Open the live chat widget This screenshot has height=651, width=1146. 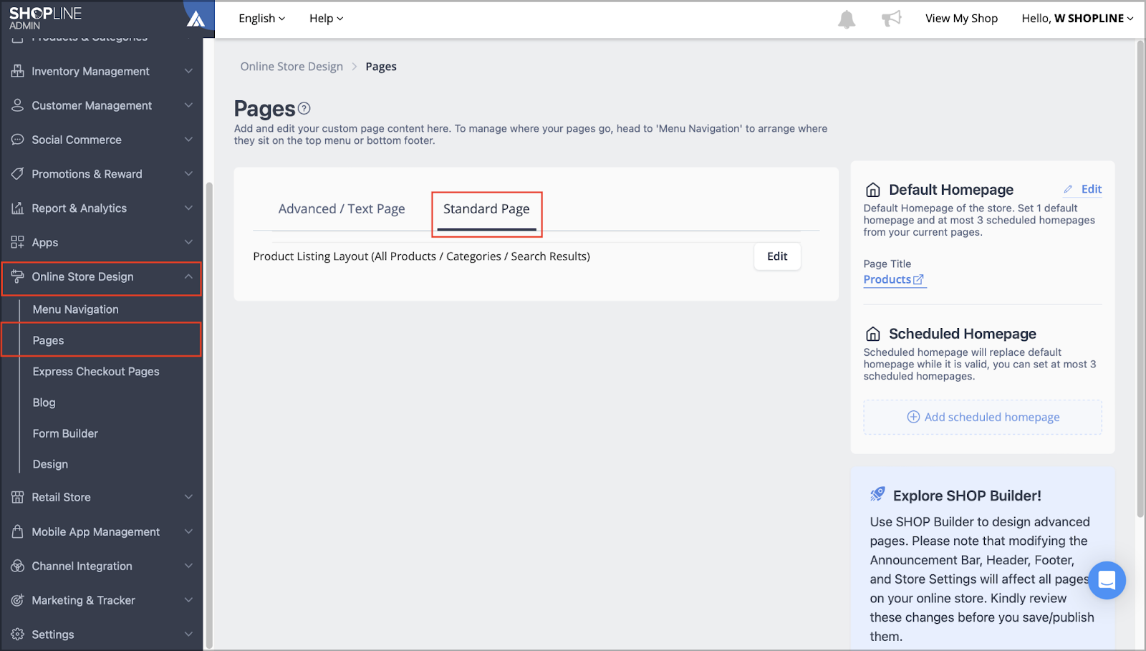click(x=1107, y=580)
